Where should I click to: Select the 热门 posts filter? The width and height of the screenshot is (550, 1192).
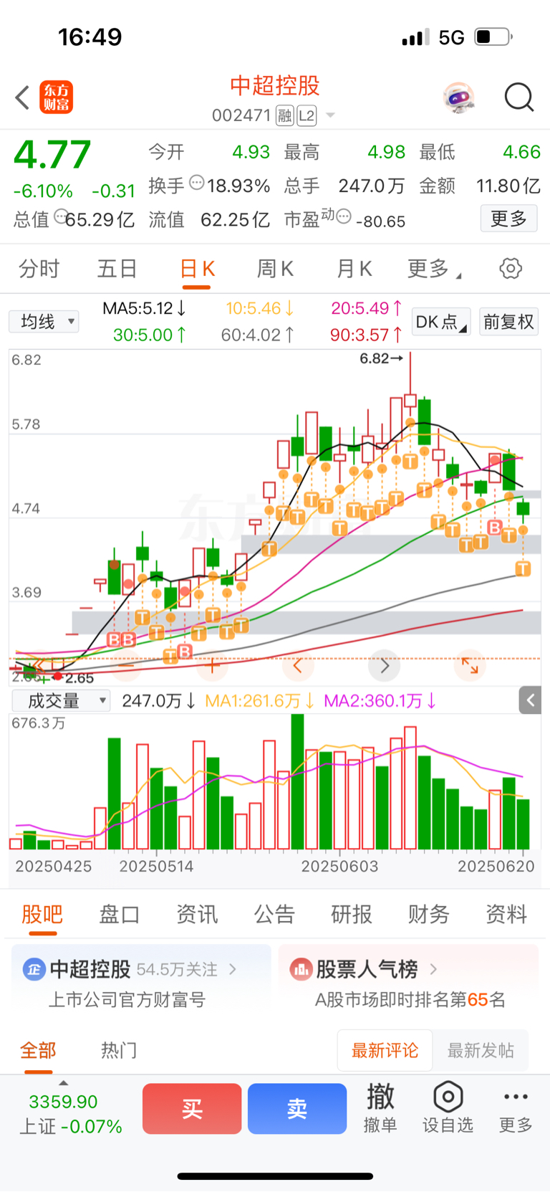click(119, 1050)
